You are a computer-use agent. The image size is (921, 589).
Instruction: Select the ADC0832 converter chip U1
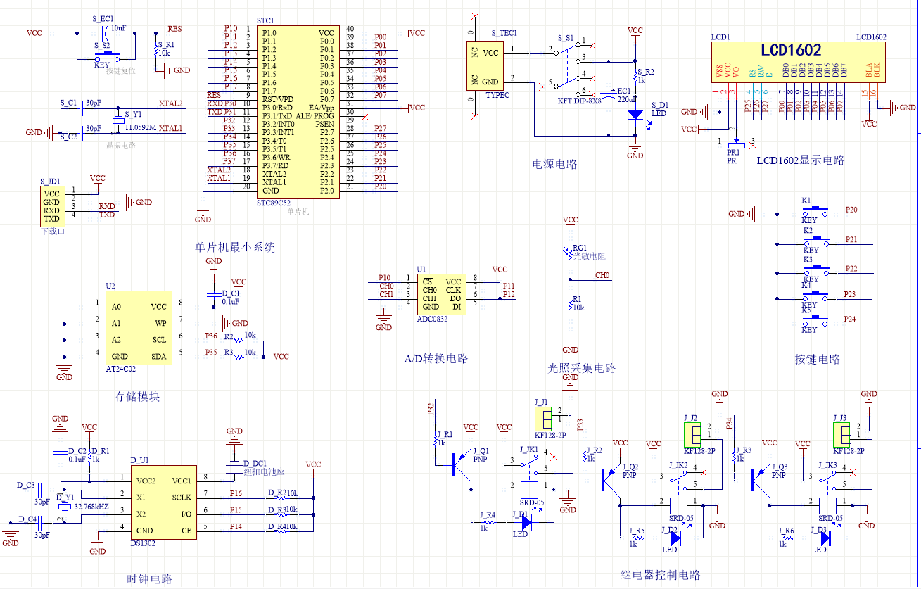point(442,294)
